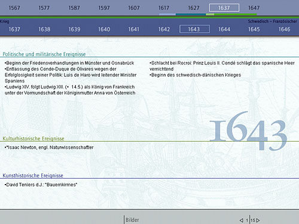Select highlighted year 1643 box
The width and height of the screenshot is (299, 224).
(194, 29)
